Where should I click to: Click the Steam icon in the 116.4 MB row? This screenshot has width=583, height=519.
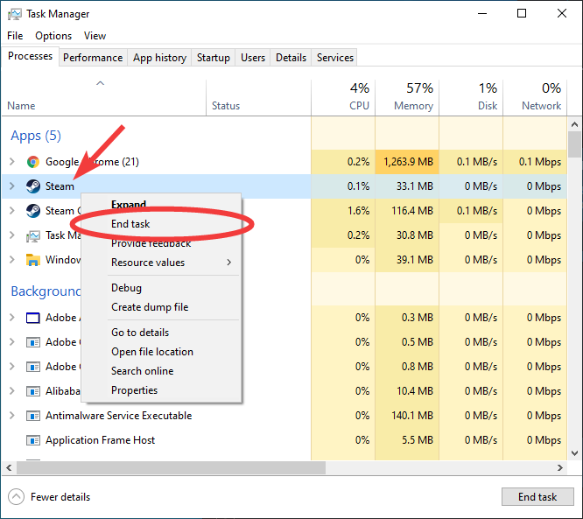33,211
